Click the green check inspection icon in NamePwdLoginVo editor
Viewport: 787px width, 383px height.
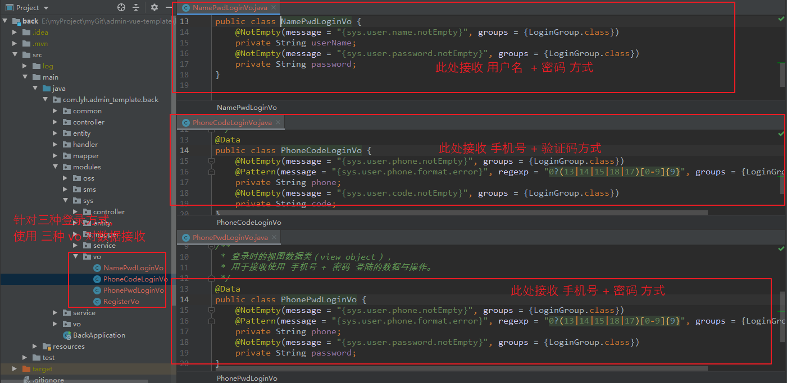pyautogui.click(x=781, y=19)
